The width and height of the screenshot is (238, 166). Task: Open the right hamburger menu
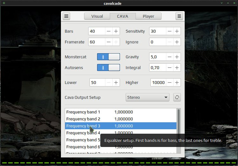[179, 16]
